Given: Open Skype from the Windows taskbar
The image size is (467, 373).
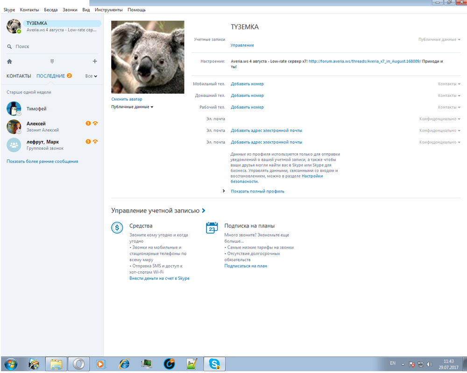Looking at the screenshot, I should pos(214,364).
